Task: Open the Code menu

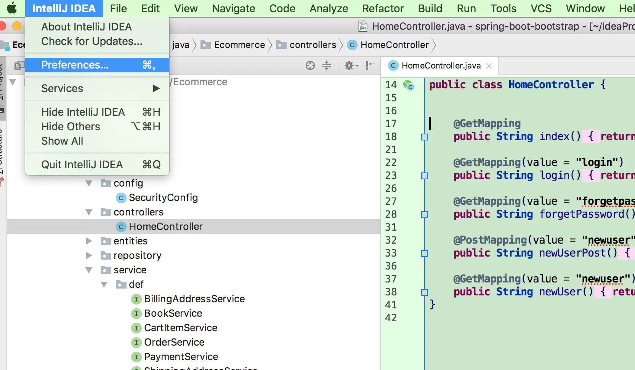Action: pos(282,8)
